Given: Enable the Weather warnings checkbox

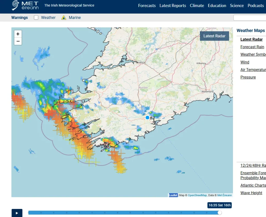Looking at the screenshot, I should pos(36,18).
